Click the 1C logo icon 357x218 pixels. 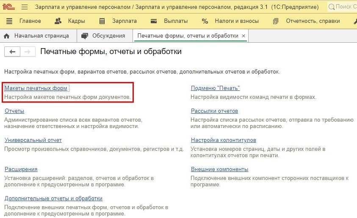point(8,7)
